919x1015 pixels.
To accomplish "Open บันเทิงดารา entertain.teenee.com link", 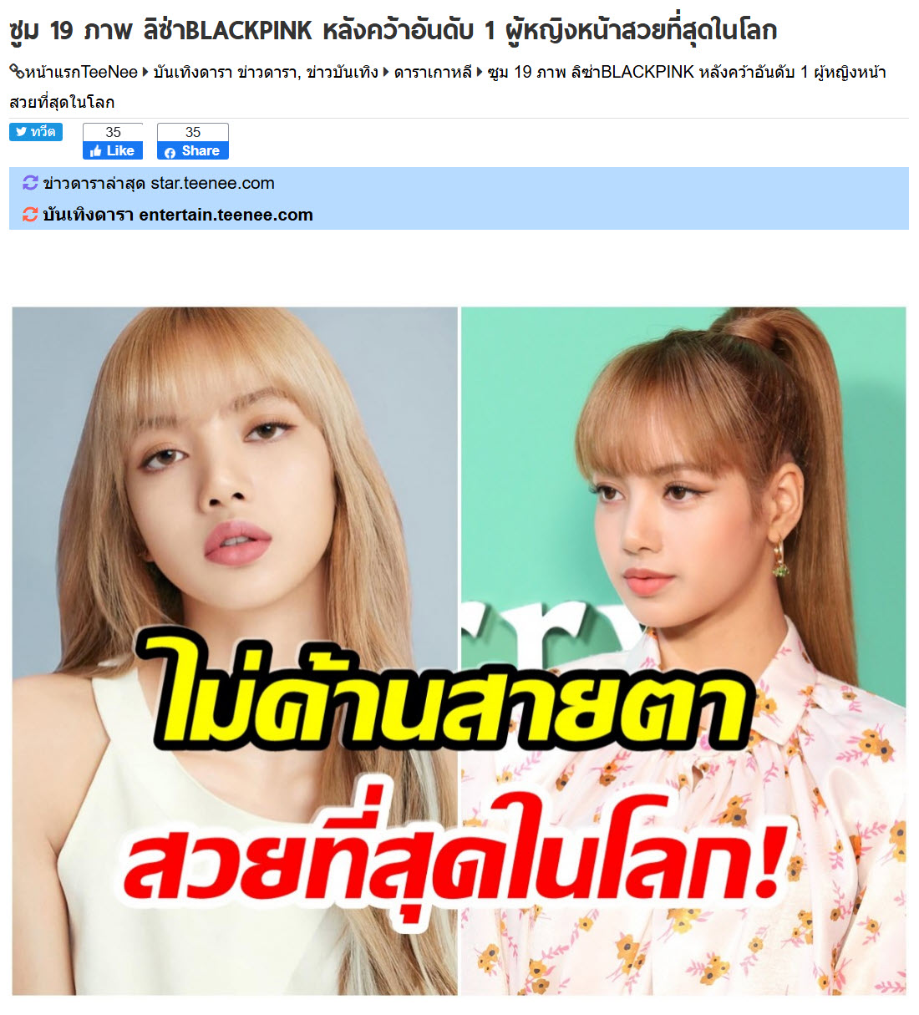I will [x=178, y=215].
